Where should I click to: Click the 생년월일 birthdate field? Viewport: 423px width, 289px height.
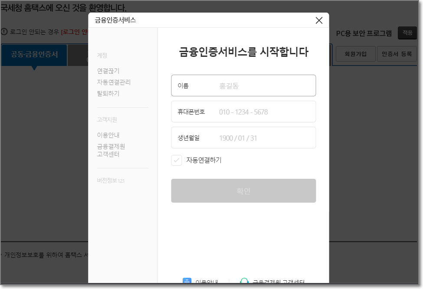pos(243,138)
